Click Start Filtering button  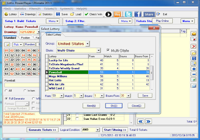(115, 130)
